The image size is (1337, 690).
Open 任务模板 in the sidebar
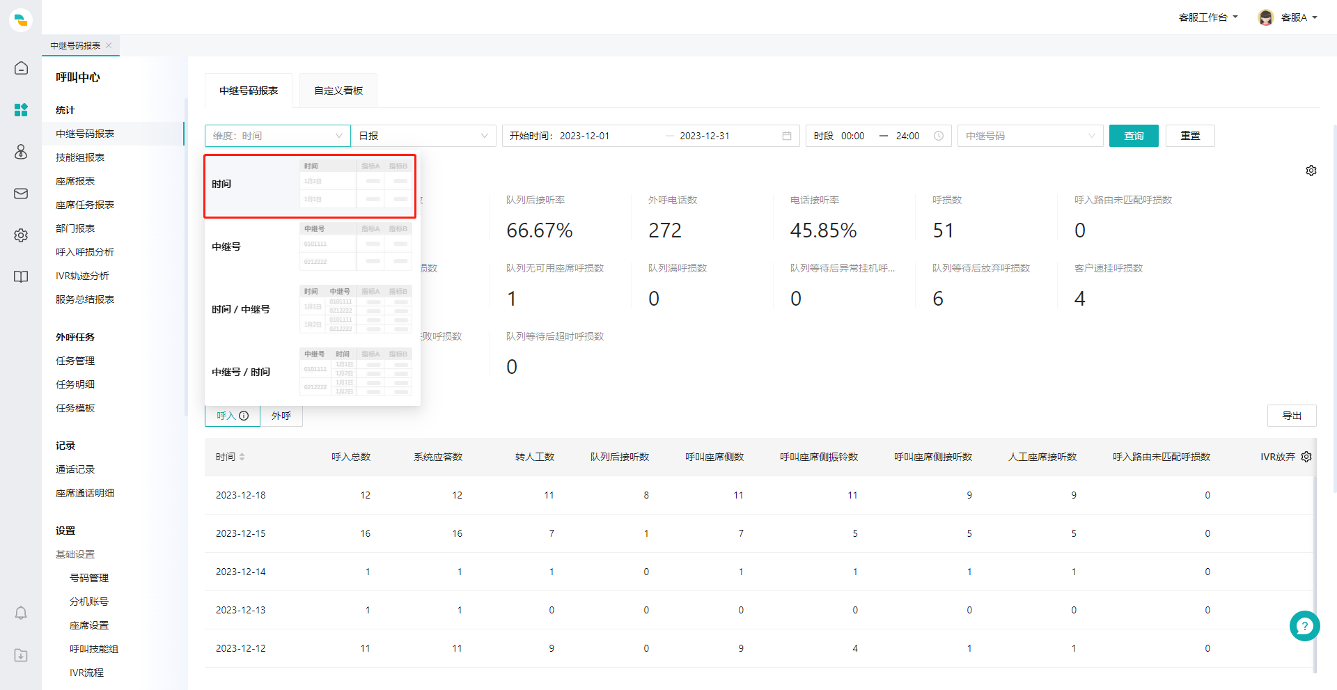[x=75, y=408]
